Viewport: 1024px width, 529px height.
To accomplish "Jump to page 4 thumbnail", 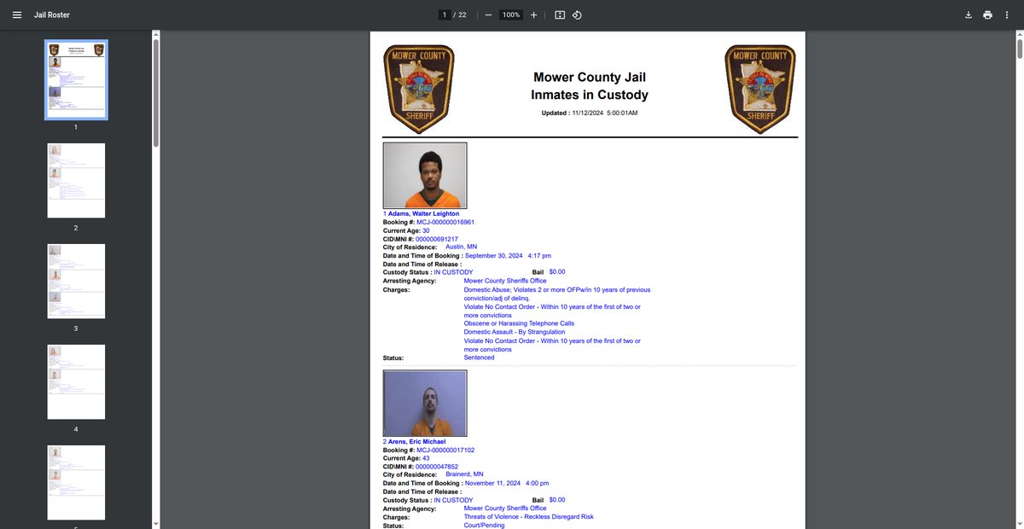I will coord(76,381).
